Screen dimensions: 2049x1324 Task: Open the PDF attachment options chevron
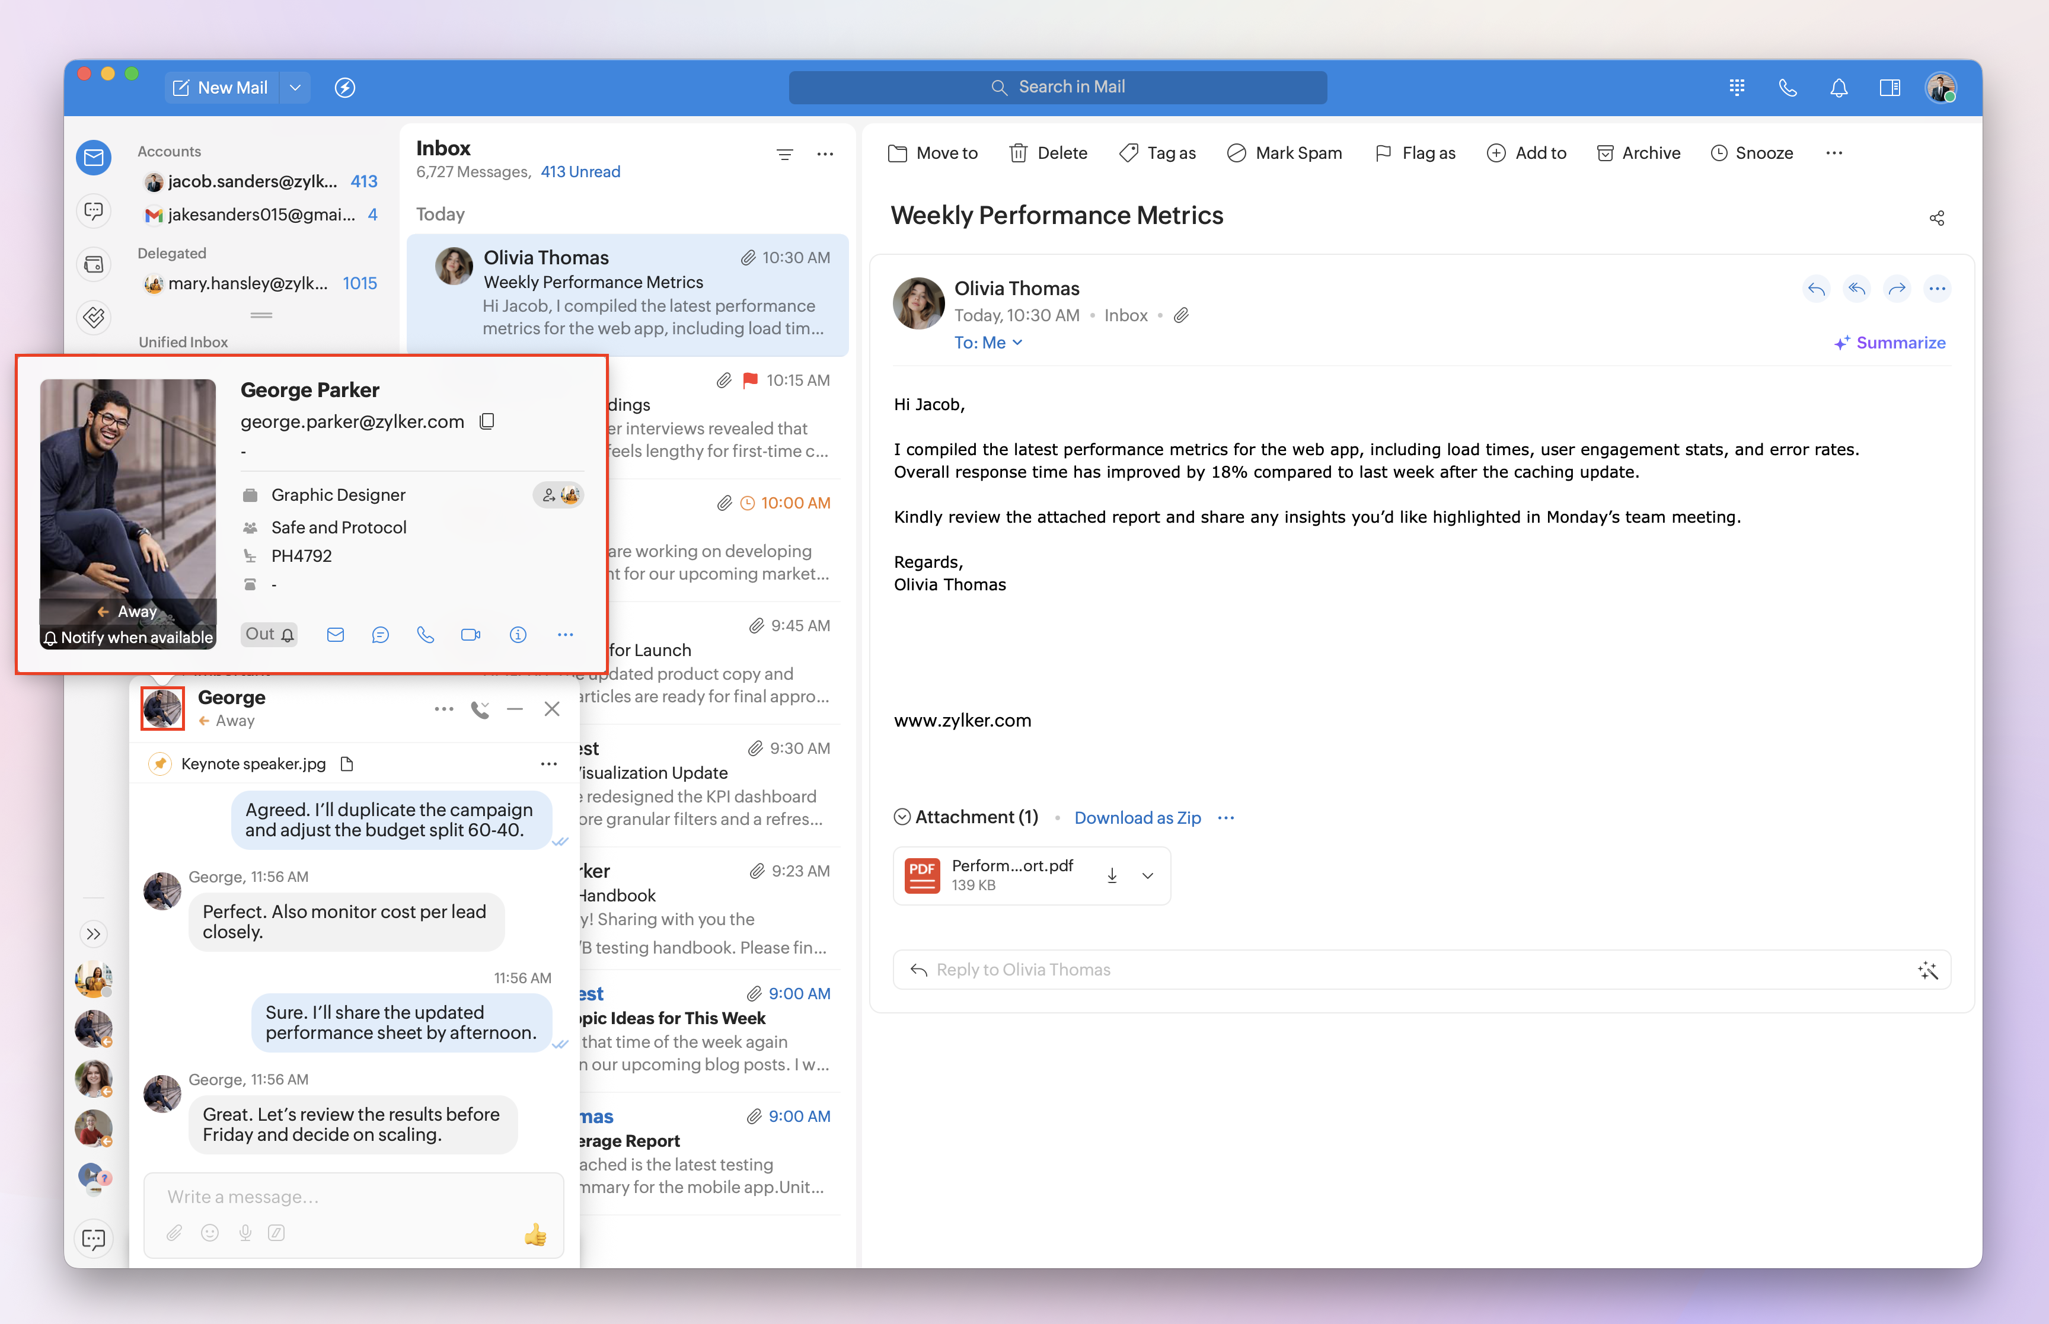(x=1147, y=875)
